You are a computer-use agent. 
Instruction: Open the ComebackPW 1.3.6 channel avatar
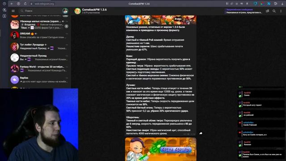click(x=77, y=11)
